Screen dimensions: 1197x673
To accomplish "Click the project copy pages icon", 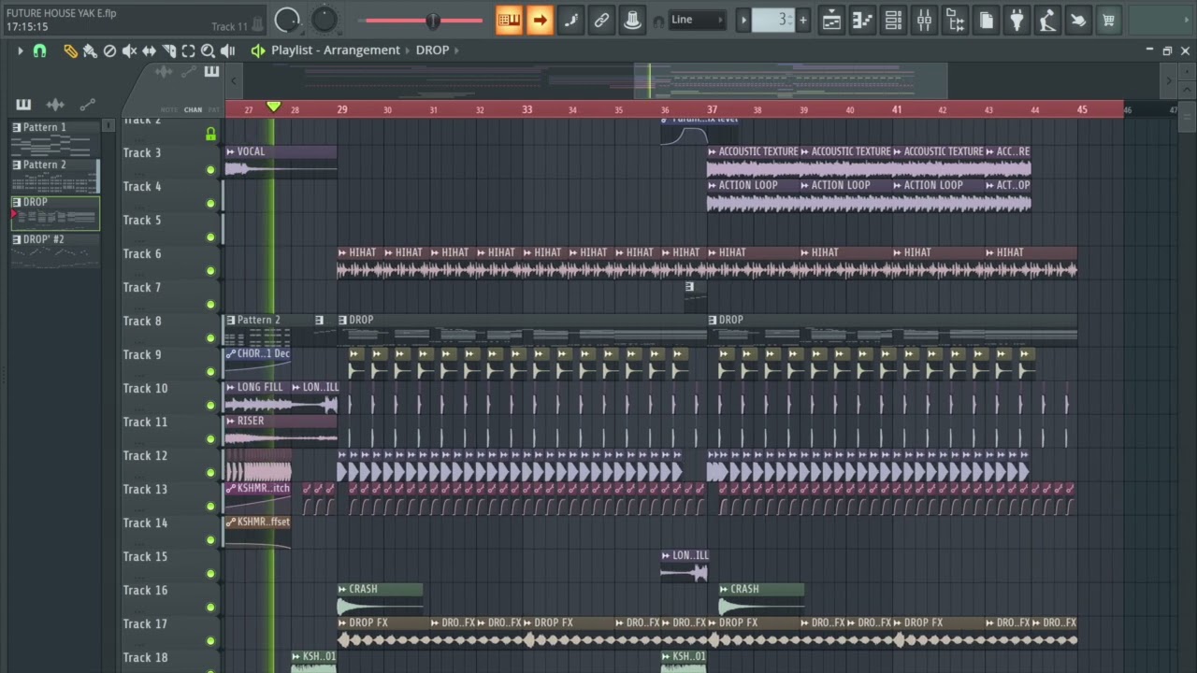I will (987, 20).
